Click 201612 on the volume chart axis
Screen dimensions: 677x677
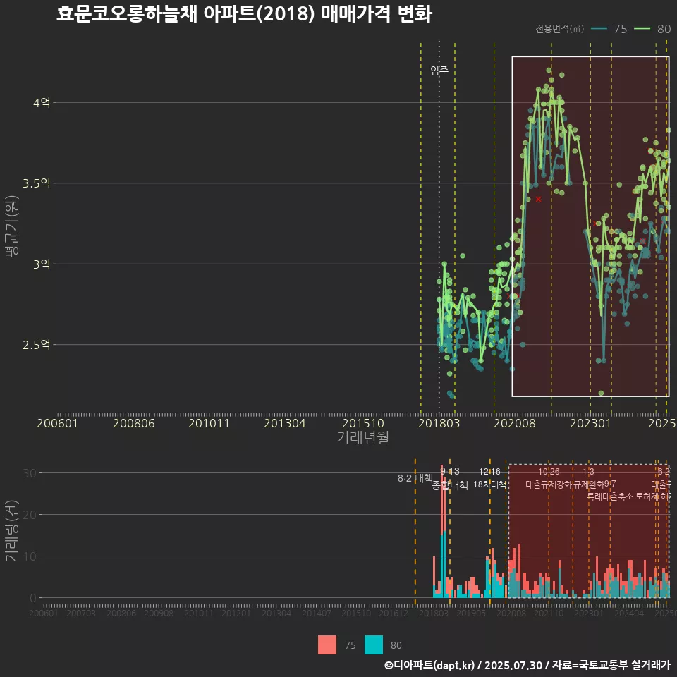point(394,613)
